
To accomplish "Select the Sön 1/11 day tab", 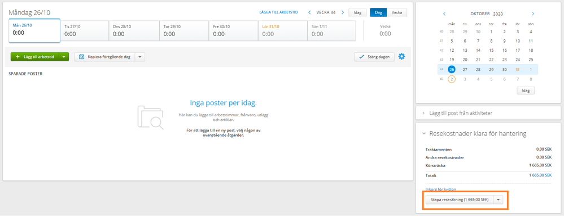I will click(331, 31).
